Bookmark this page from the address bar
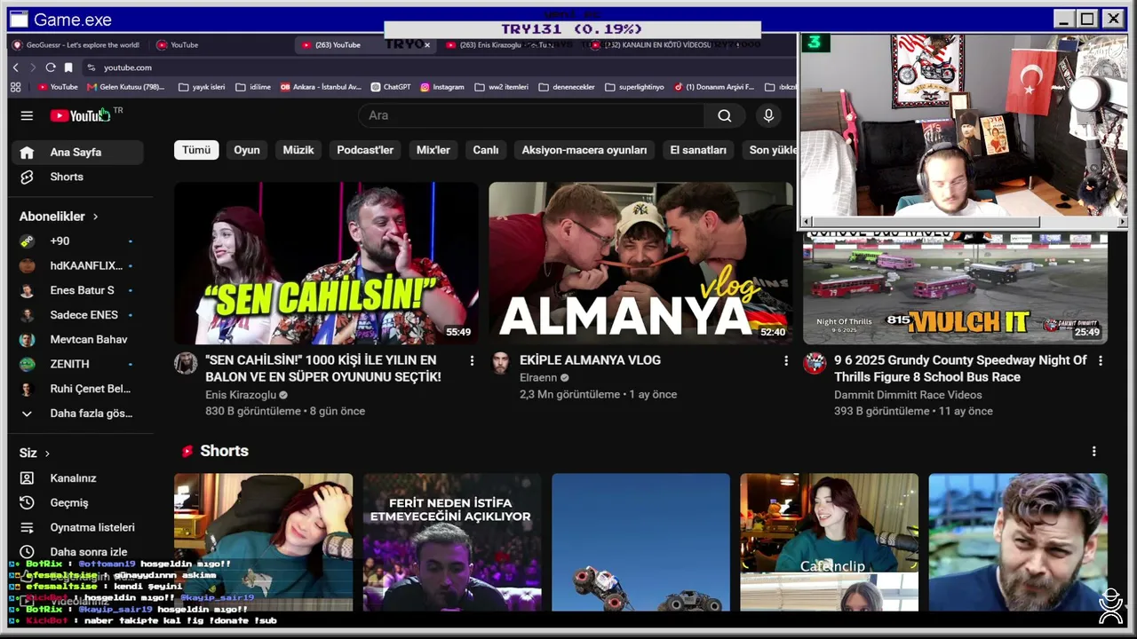Screen dimensions: 1137x639 pos(68,67)
